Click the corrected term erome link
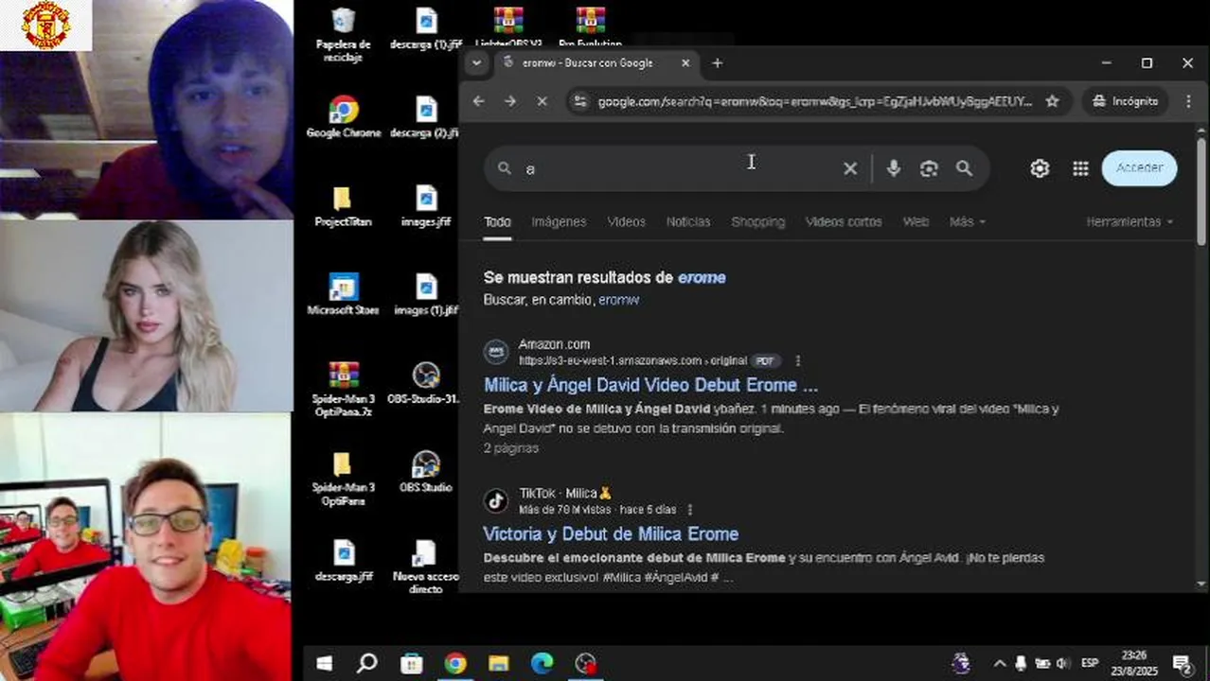 pos(702,277)
